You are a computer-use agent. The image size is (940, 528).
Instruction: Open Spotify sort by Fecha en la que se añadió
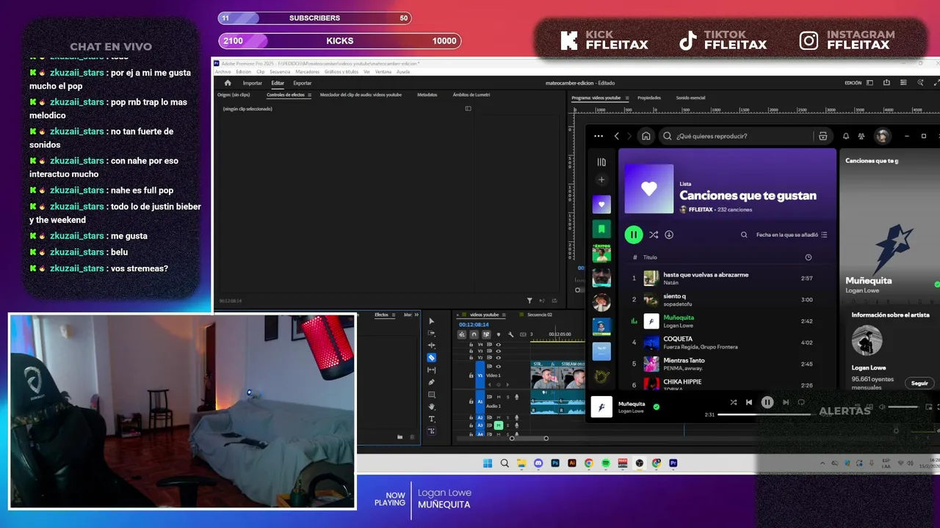(x=792, y=235)
